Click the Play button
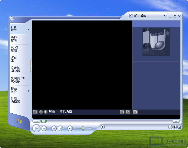Screen dimensions: 188x148 [37, 129]
